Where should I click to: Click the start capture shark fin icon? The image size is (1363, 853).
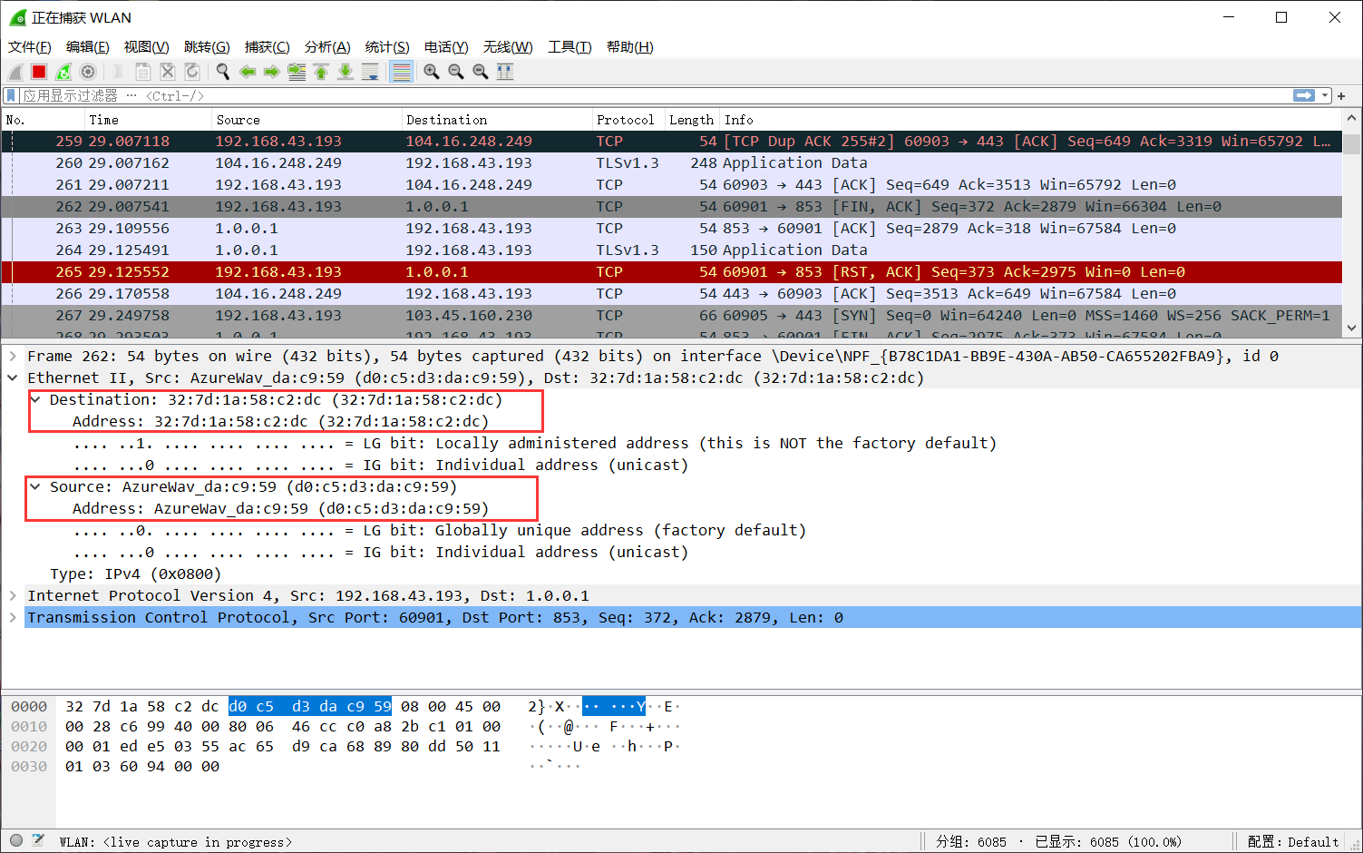point(15,72)
